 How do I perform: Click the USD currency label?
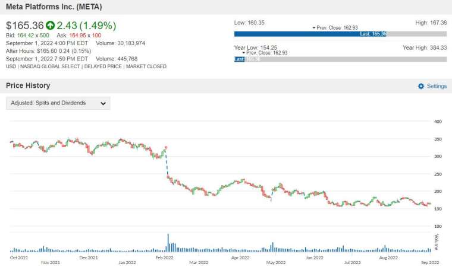point(11,66)
